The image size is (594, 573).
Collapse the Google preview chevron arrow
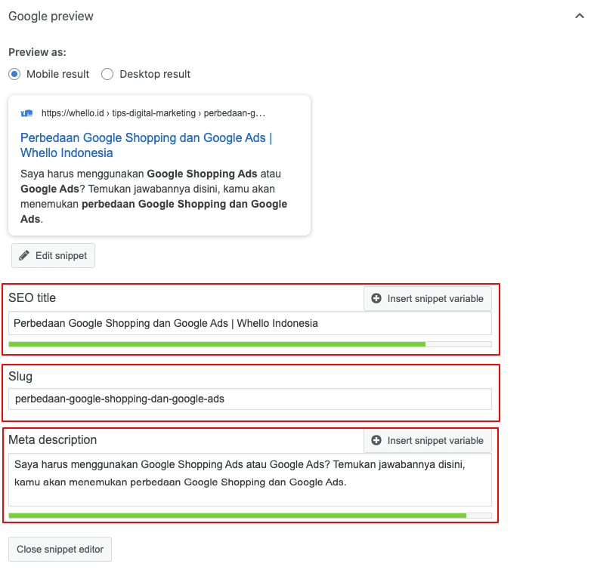point(580,16)
